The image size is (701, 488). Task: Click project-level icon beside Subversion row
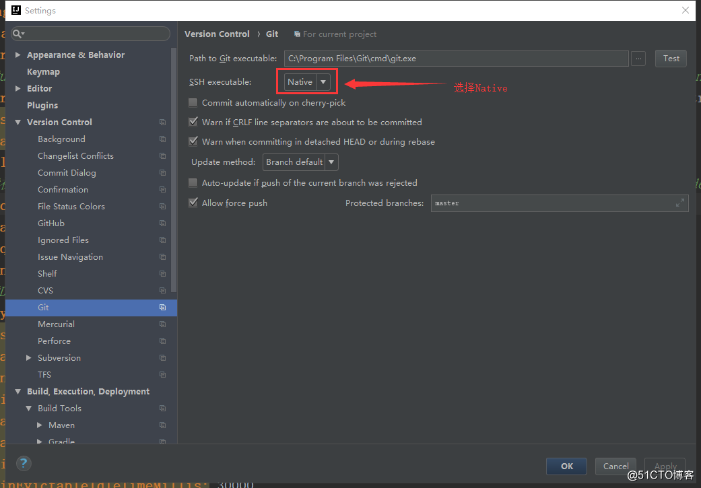[162, 358]
